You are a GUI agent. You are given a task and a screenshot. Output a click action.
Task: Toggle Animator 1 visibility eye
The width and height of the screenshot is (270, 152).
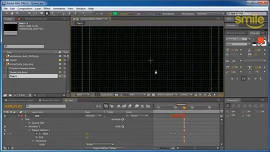[5, 127]
